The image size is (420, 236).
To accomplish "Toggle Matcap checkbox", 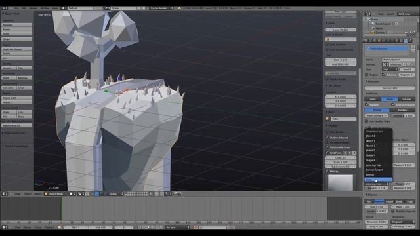I will [327, 171].
